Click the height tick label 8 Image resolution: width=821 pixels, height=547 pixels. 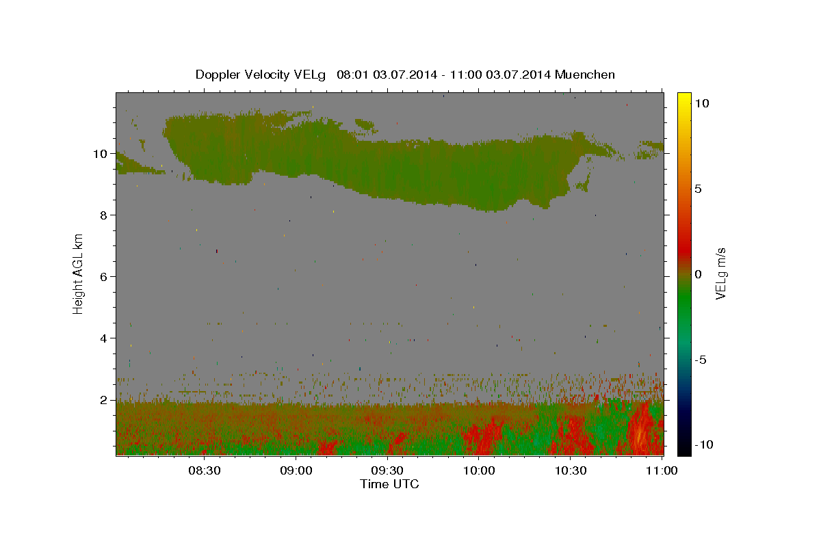coord(103,215)
